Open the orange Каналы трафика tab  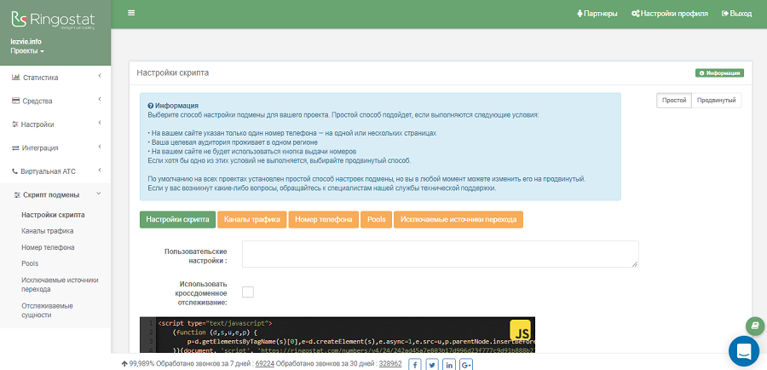tap(252, 219)
